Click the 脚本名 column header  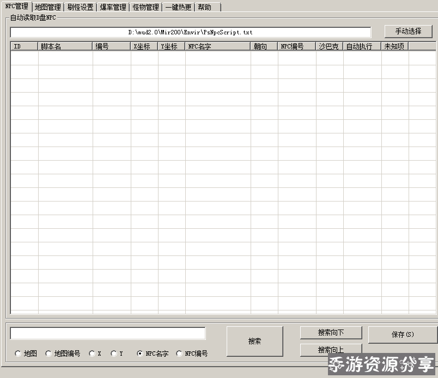point(65,46)
